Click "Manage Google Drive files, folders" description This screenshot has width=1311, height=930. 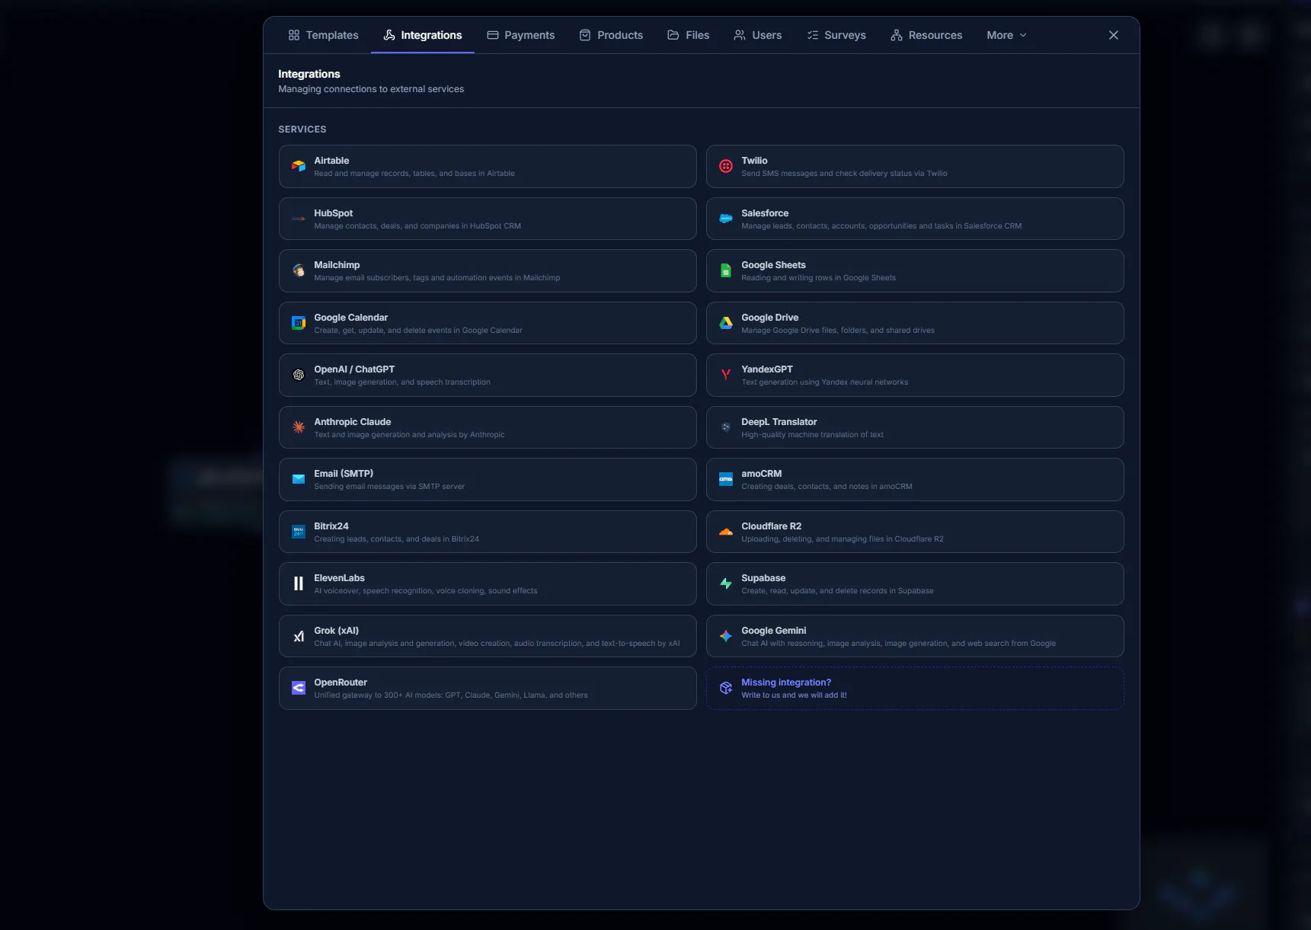(838, 331)
